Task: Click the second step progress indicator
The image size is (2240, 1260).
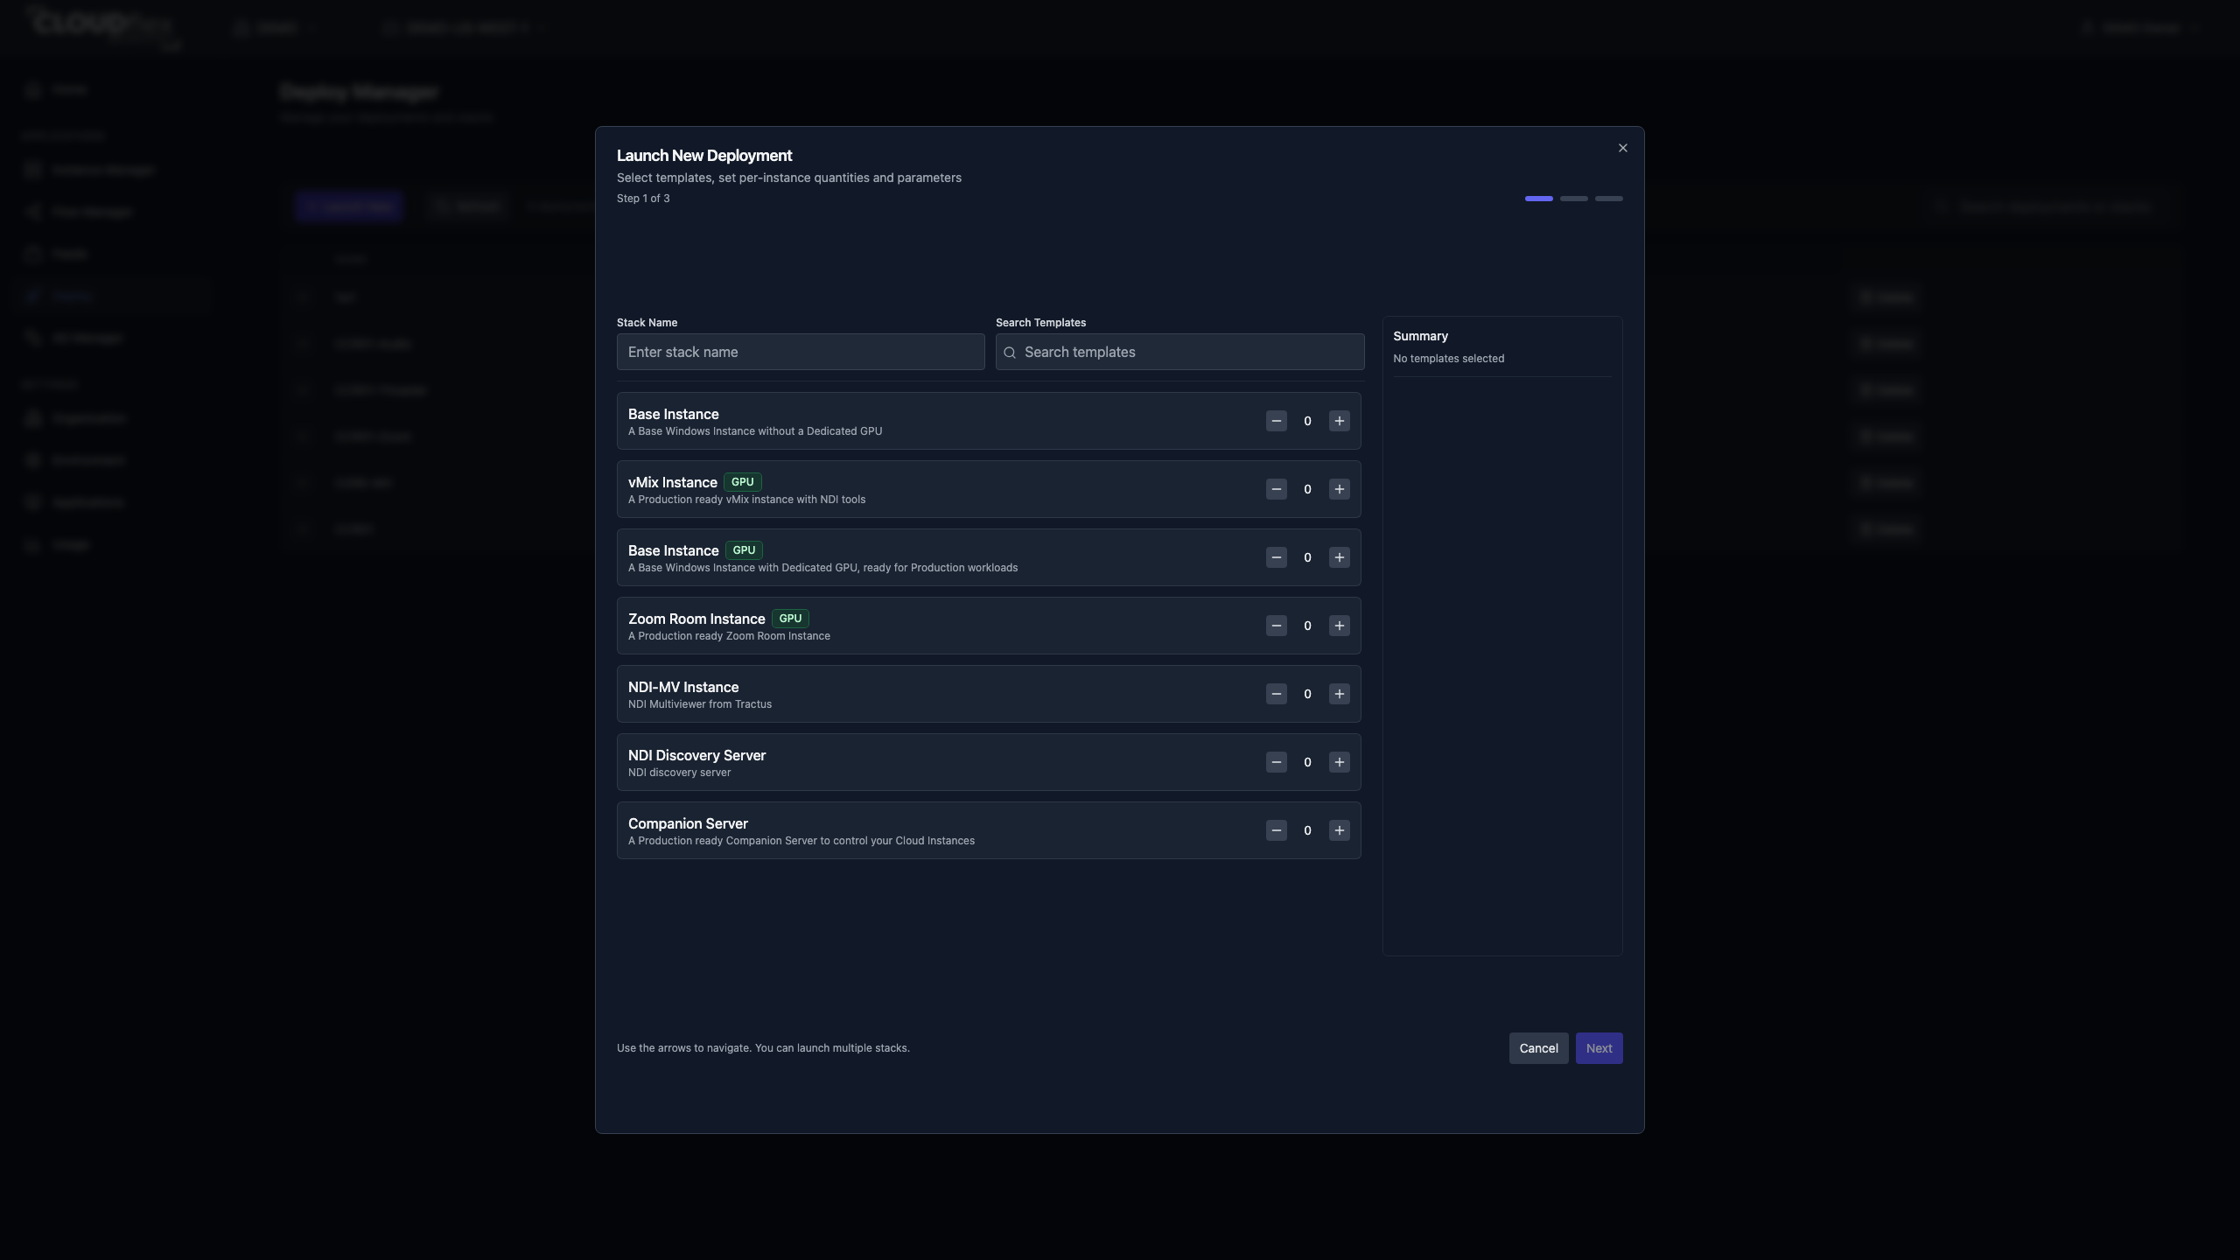Action: 1573,199
